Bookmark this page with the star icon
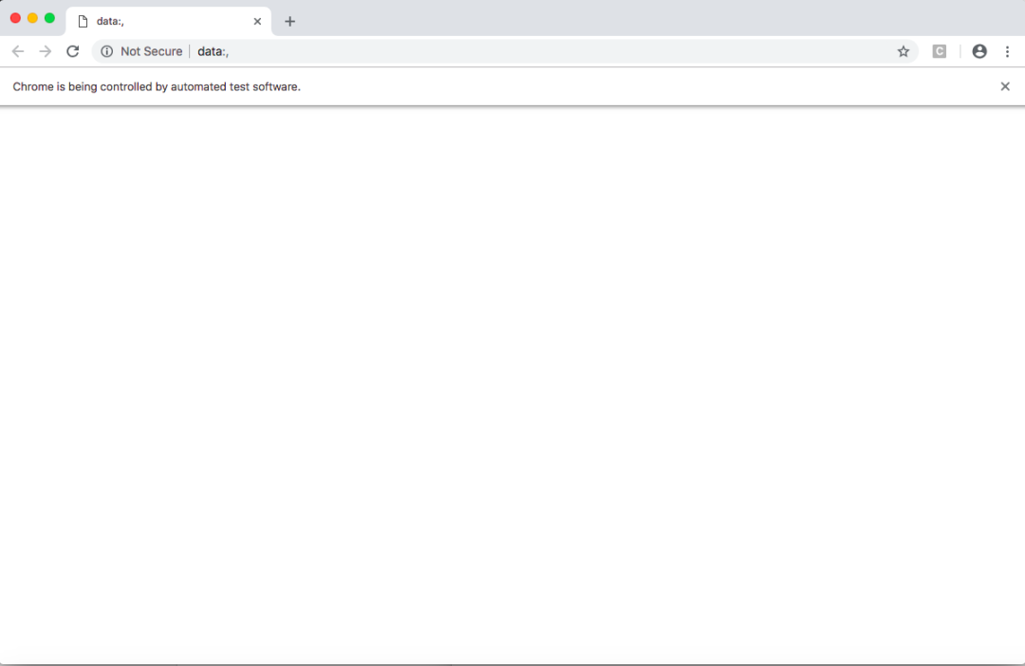The height and width of the screenshot is (666, 1025). [903, 51]
